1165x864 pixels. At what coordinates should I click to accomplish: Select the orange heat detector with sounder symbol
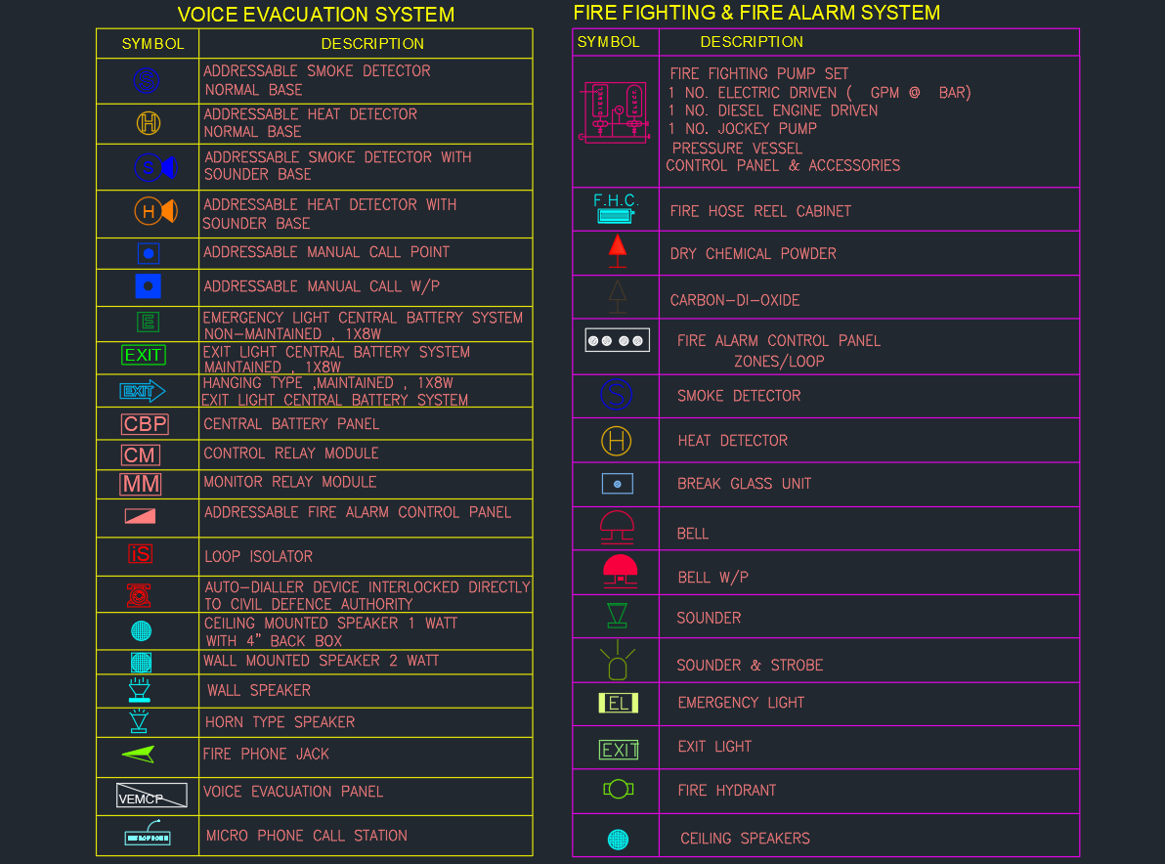coord(155,211)
